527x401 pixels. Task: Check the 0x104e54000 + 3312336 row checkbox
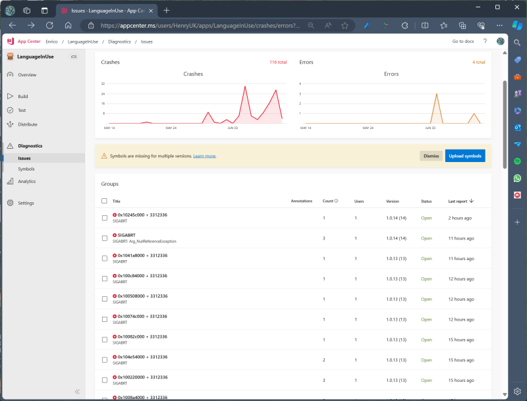(105, 360)
